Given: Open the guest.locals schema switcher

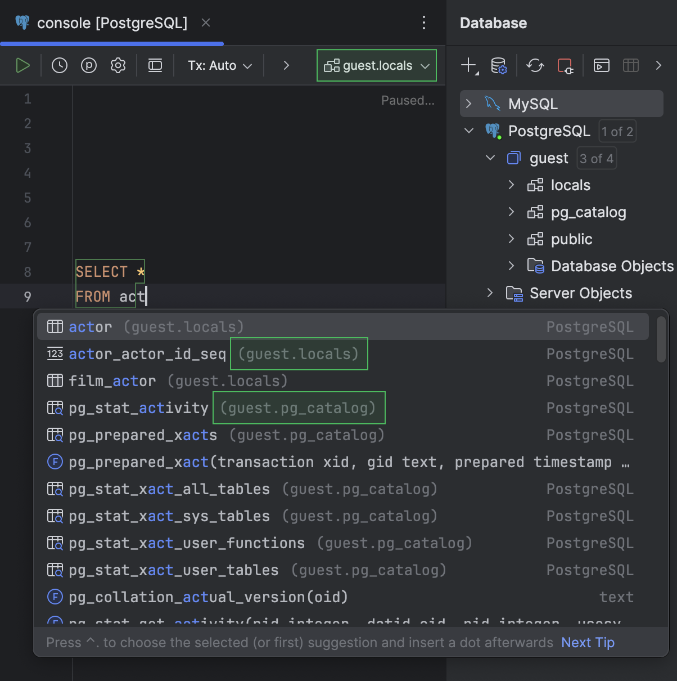Looking at the screenshot, I should tap(377, 66).
